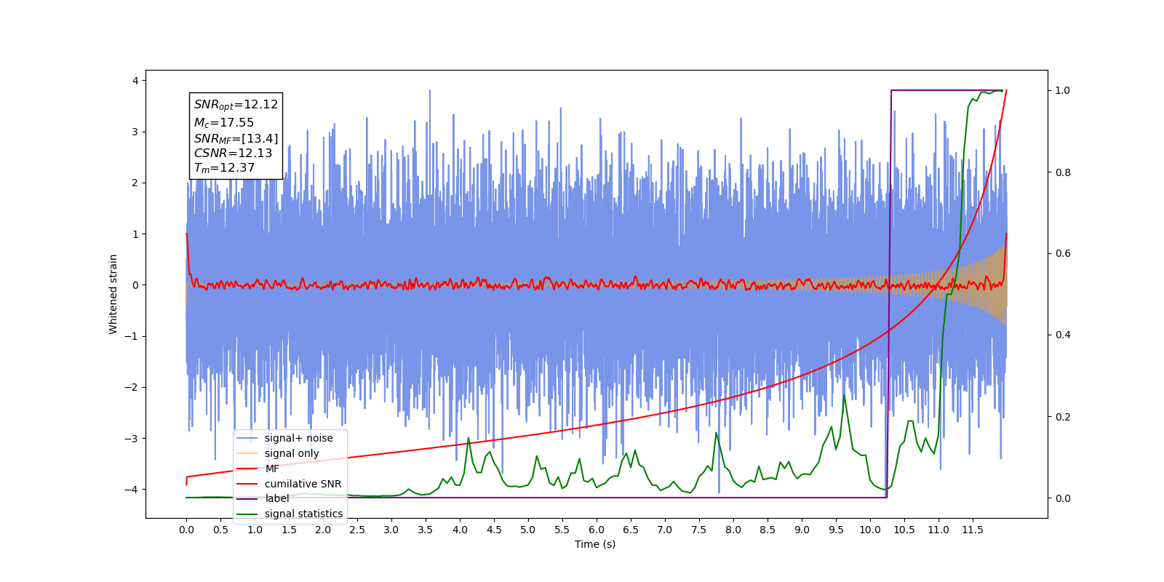Click the x-axis tick label 2.5
Viewport: 1164px width, 582px height.
pyautogui.click(x=357, y=530)
